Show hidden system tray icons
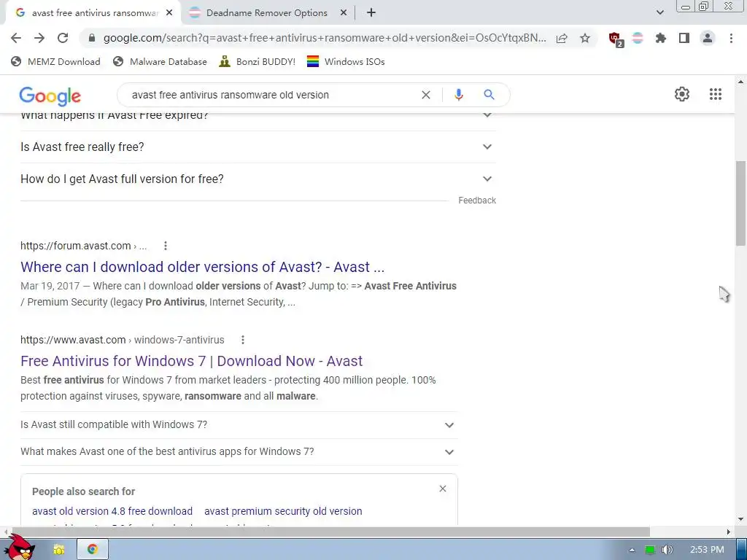Screen dimensions: 747x560 click(x=632, y=550)
